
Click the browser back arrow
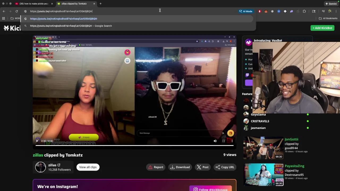4,11
